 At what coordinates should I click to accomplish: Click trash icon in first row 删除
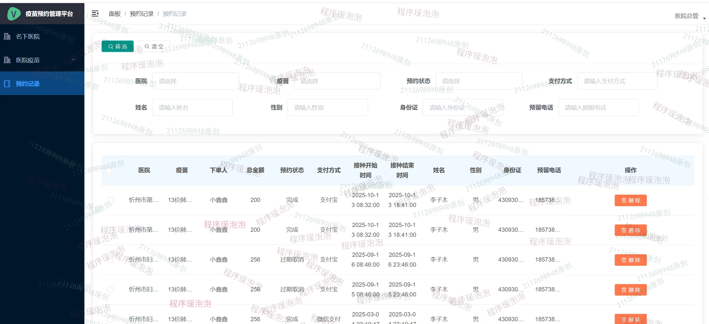(x=624, y=201)
